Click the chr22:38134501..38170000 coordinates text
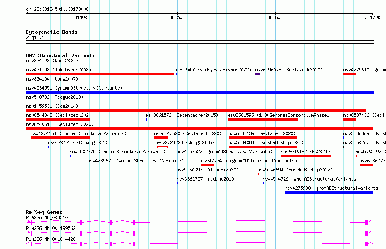 57,10
